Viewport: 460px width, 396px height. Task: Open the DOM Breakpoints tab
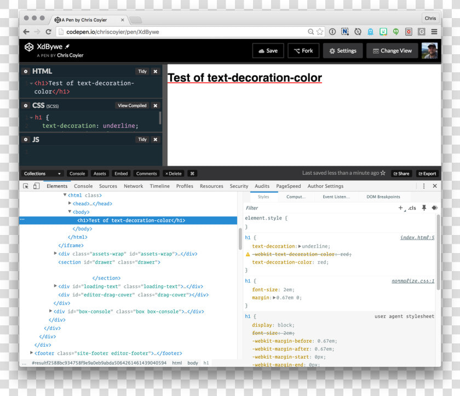tap(383, 197)
